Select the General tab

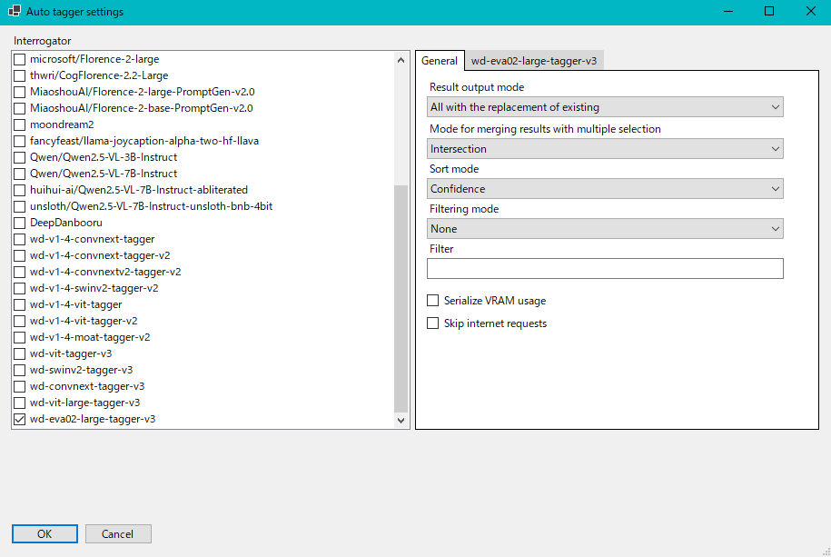point(440,61)
